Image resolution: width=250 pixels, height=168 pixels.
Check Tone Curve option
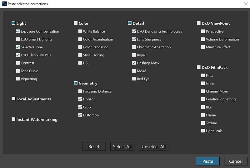pos(18,71)
